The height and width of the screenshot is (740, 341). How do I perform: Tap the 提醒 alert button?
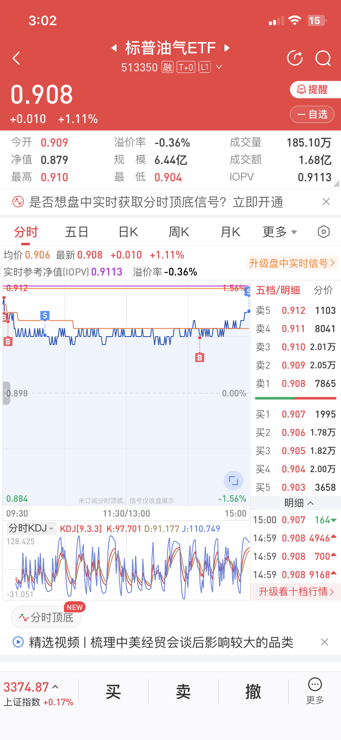(315, 90)
